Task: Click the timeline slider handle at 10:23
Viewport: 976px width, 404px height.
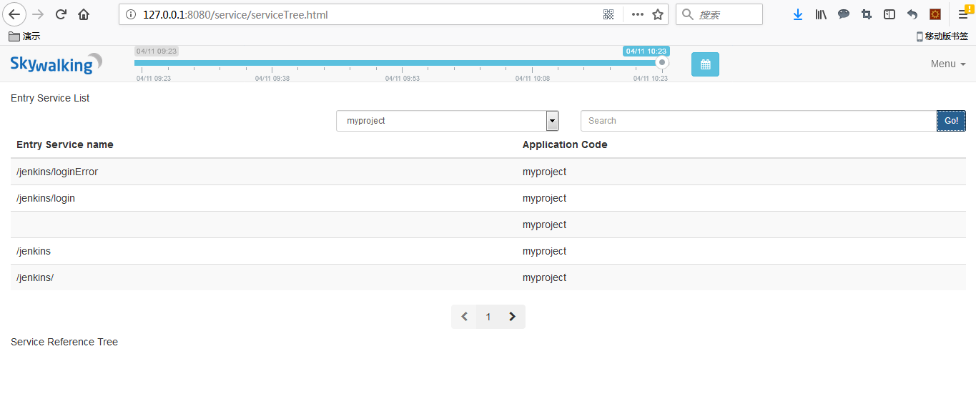Action: [662, 63]
